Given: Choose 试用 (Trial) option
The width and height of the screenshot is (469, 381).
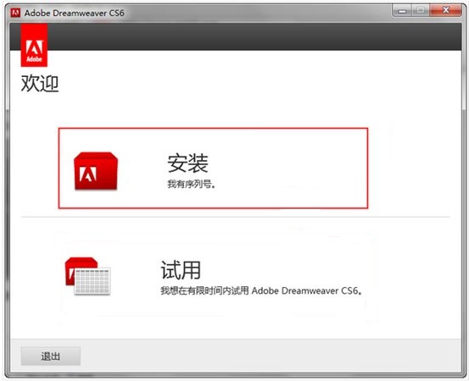Looking at the screenshot, I should click(x=213, y=278).
